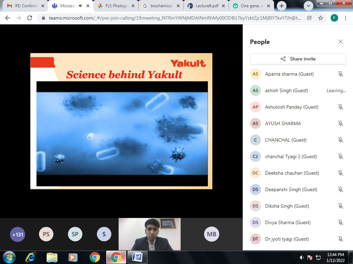Select chanchal Tyagi 2 (Guest) participant name

click(291, 156)
